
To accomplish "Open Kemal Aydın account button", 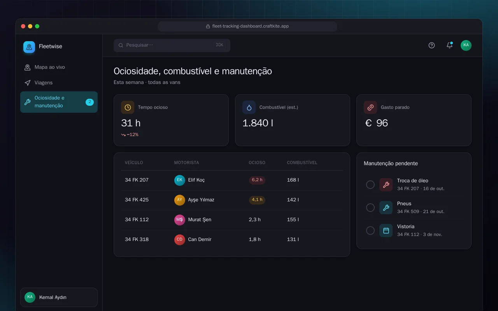I will coord(59,297).
